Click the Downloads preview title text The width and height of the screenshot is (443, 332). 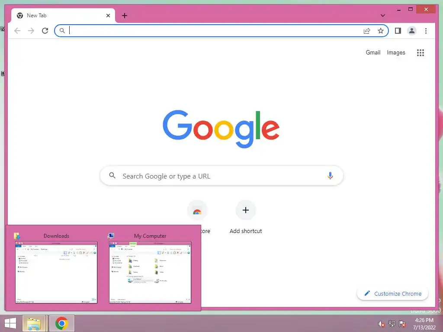pos(57,236)
